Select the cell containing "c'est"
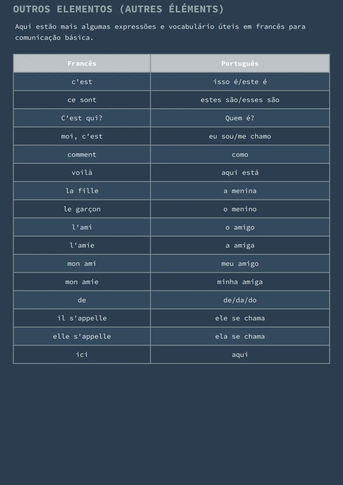This screenshot has width=343, height=485. tap(82, 82)
